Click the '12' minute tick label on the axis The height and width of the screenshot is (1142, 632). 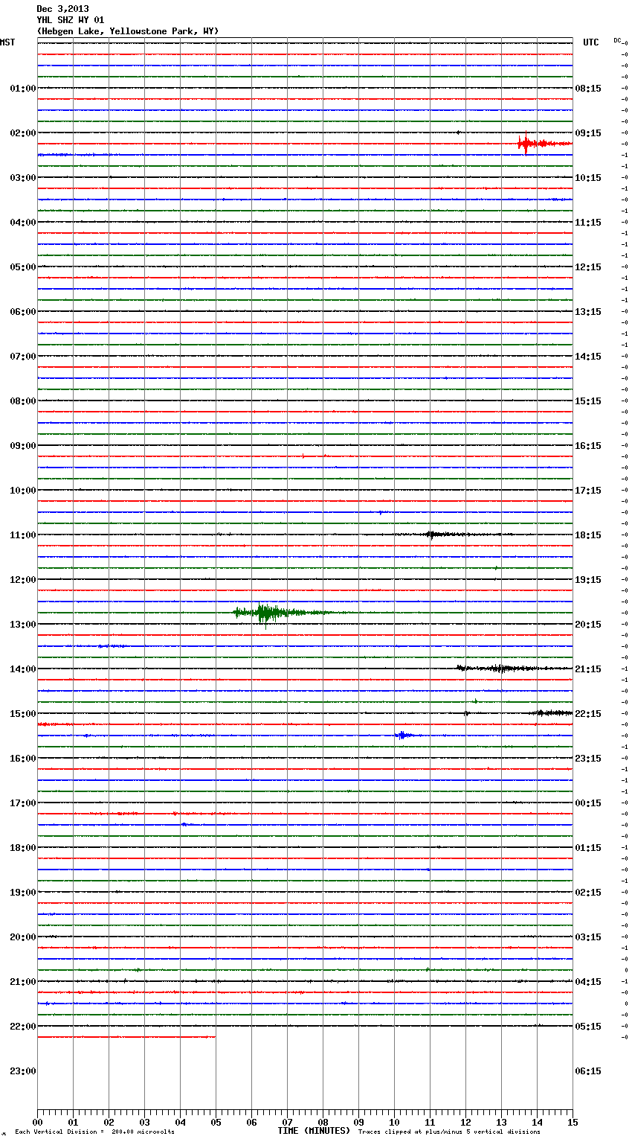pos(465,1122)
